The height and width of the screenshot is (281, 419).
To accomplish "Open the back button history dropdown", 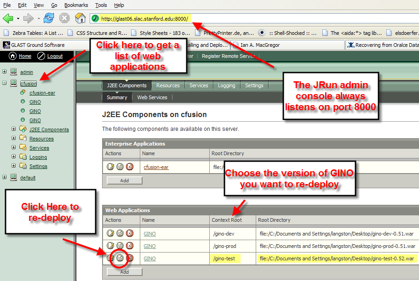I will 18,19.
